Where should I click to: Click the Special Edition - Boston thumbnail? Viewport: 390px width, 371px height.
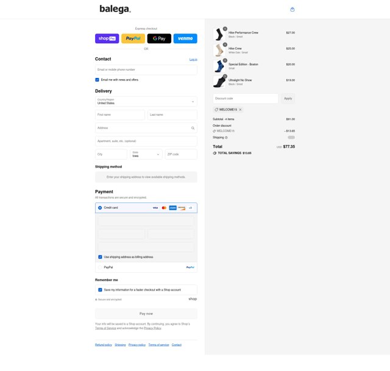pyautogui.click(x=219, y=66)
